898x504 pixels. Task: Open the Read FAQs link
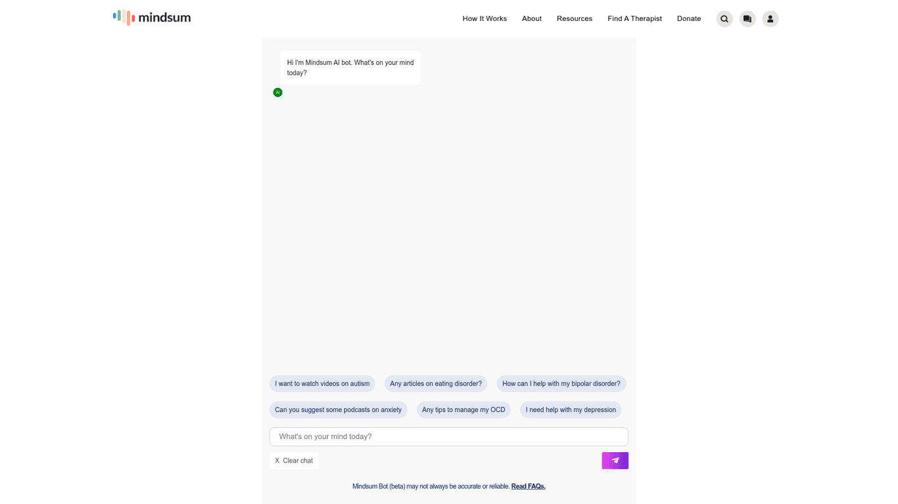tap(528, 486)
